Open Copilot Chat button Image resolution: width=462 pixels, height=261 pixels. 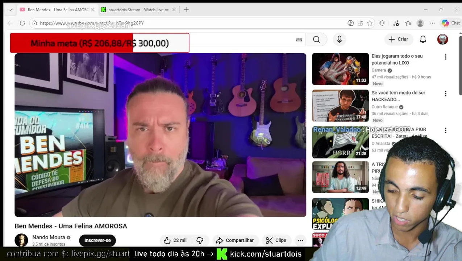click(451, 23)
